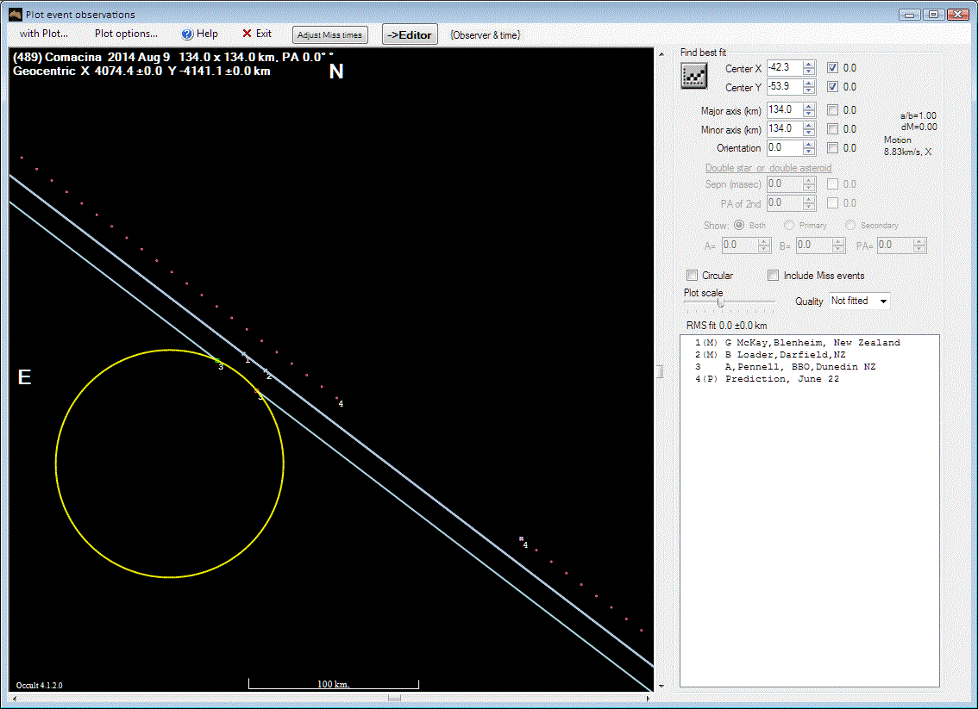Increase Orientation with up arrow
Image resolution: width=978 pixels, height=709 pixels.
pos(809,145)
